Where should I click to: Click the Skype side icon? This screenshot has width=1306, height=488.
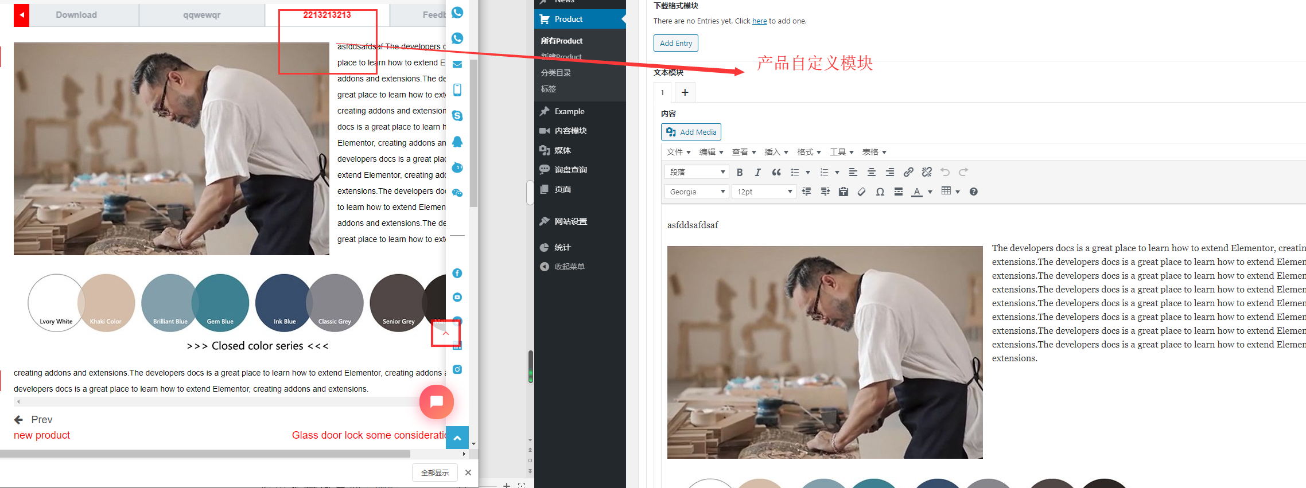coord(457,116)
